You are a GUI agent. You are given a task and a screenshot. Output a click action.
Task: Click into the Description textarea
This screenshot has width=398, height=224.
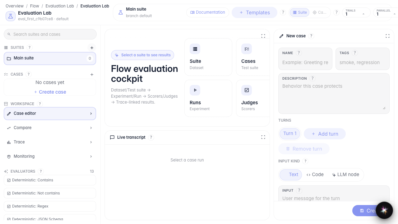click(334, 93)
